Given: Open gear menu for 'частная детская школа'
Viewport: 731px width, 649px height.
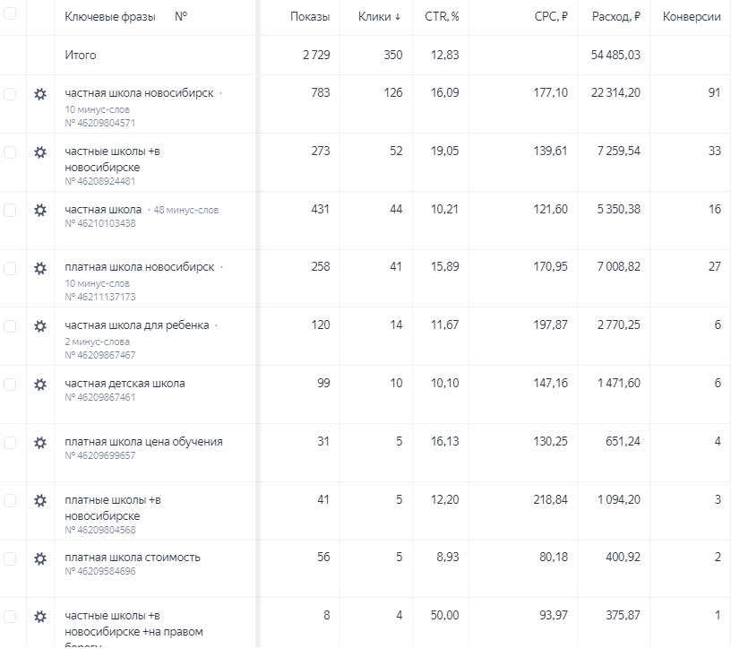Looking at the screenshot, I should [40, 385].
